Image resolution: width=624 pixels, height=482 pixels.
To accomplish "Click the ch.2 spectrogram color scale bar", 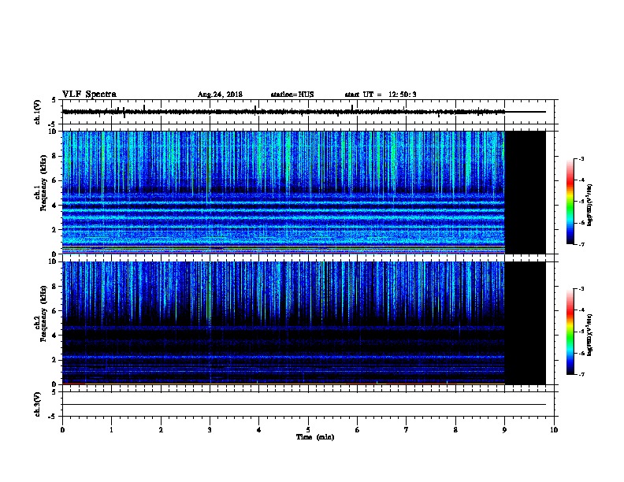I will tap(570, 332).
